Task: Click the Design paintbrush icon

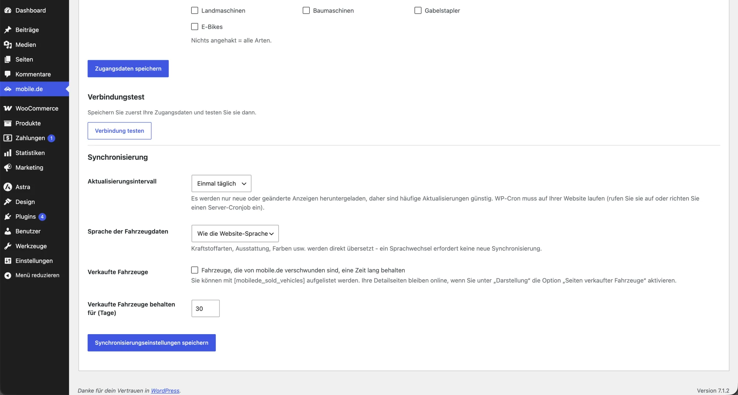Action: coord(8,202)
